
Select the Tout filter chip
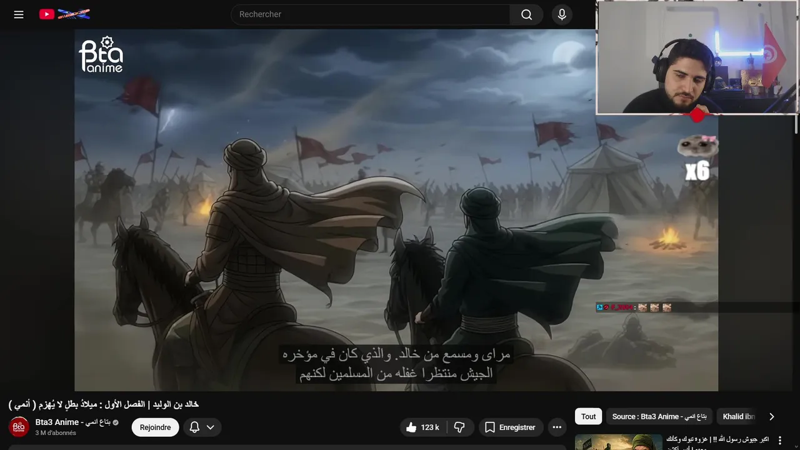coord(589,416)
